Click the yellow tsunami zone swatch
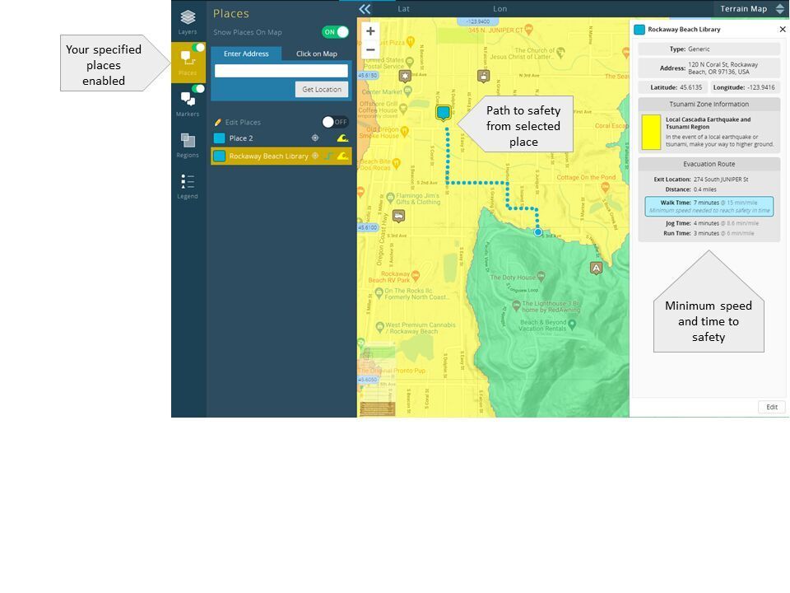790x593 pixels. 651,132
